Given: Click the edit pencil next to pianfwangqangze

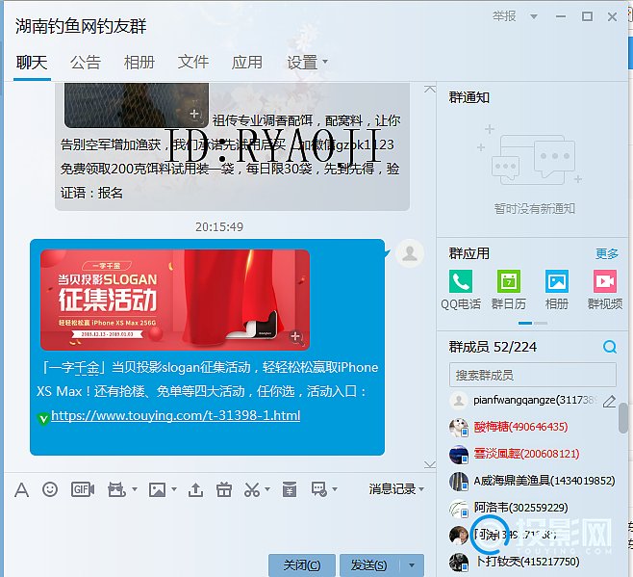Looking at the screenshot, I should [x=609, y=401].
